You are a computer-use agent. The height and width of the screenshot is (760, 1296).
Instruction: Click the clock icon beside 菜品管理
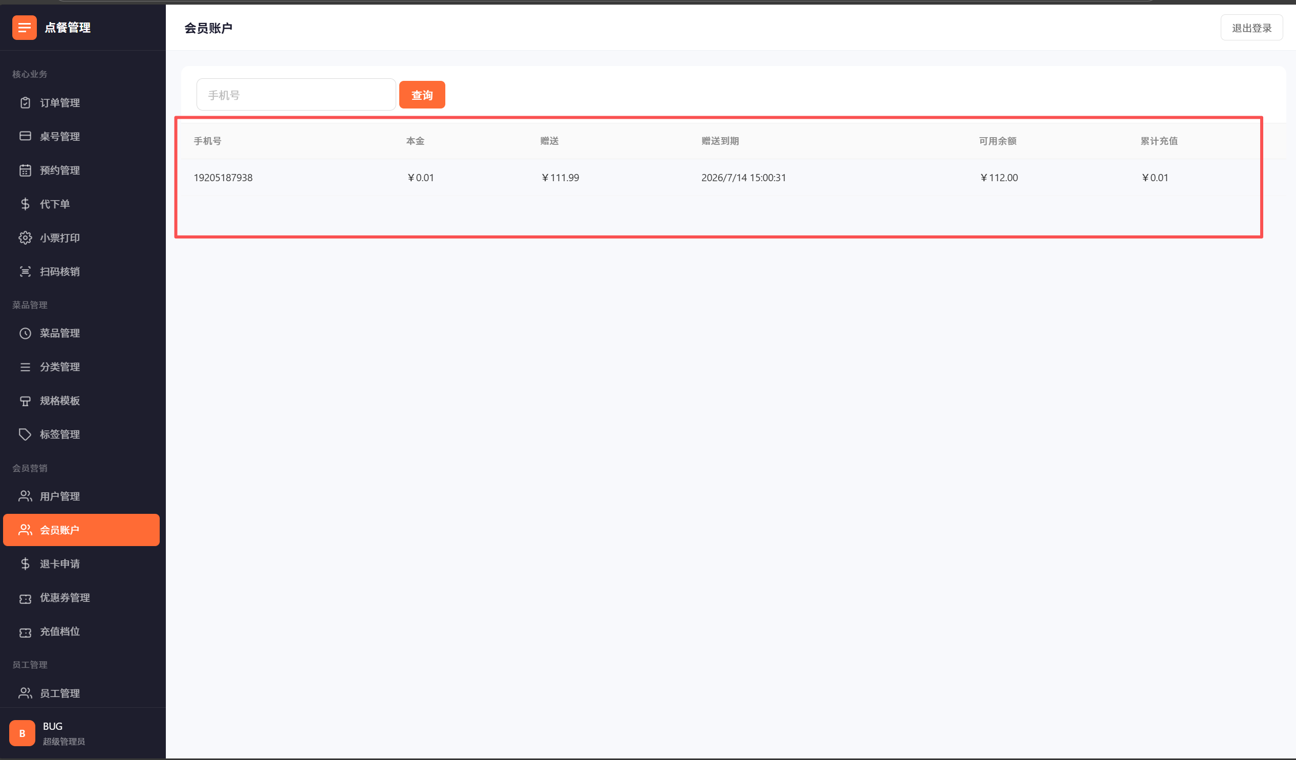point(25,333)
